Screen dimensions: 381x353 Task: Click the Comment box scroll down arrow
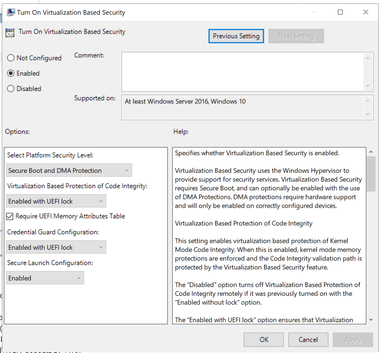[x=367, y=86]
